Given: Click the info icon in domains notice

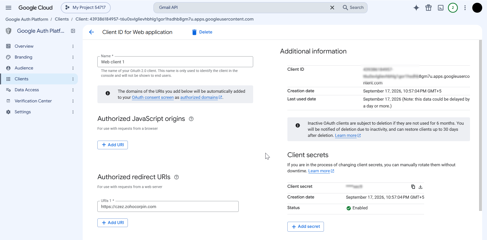Looking at the screenshot, I should click(x=108, y=93).
